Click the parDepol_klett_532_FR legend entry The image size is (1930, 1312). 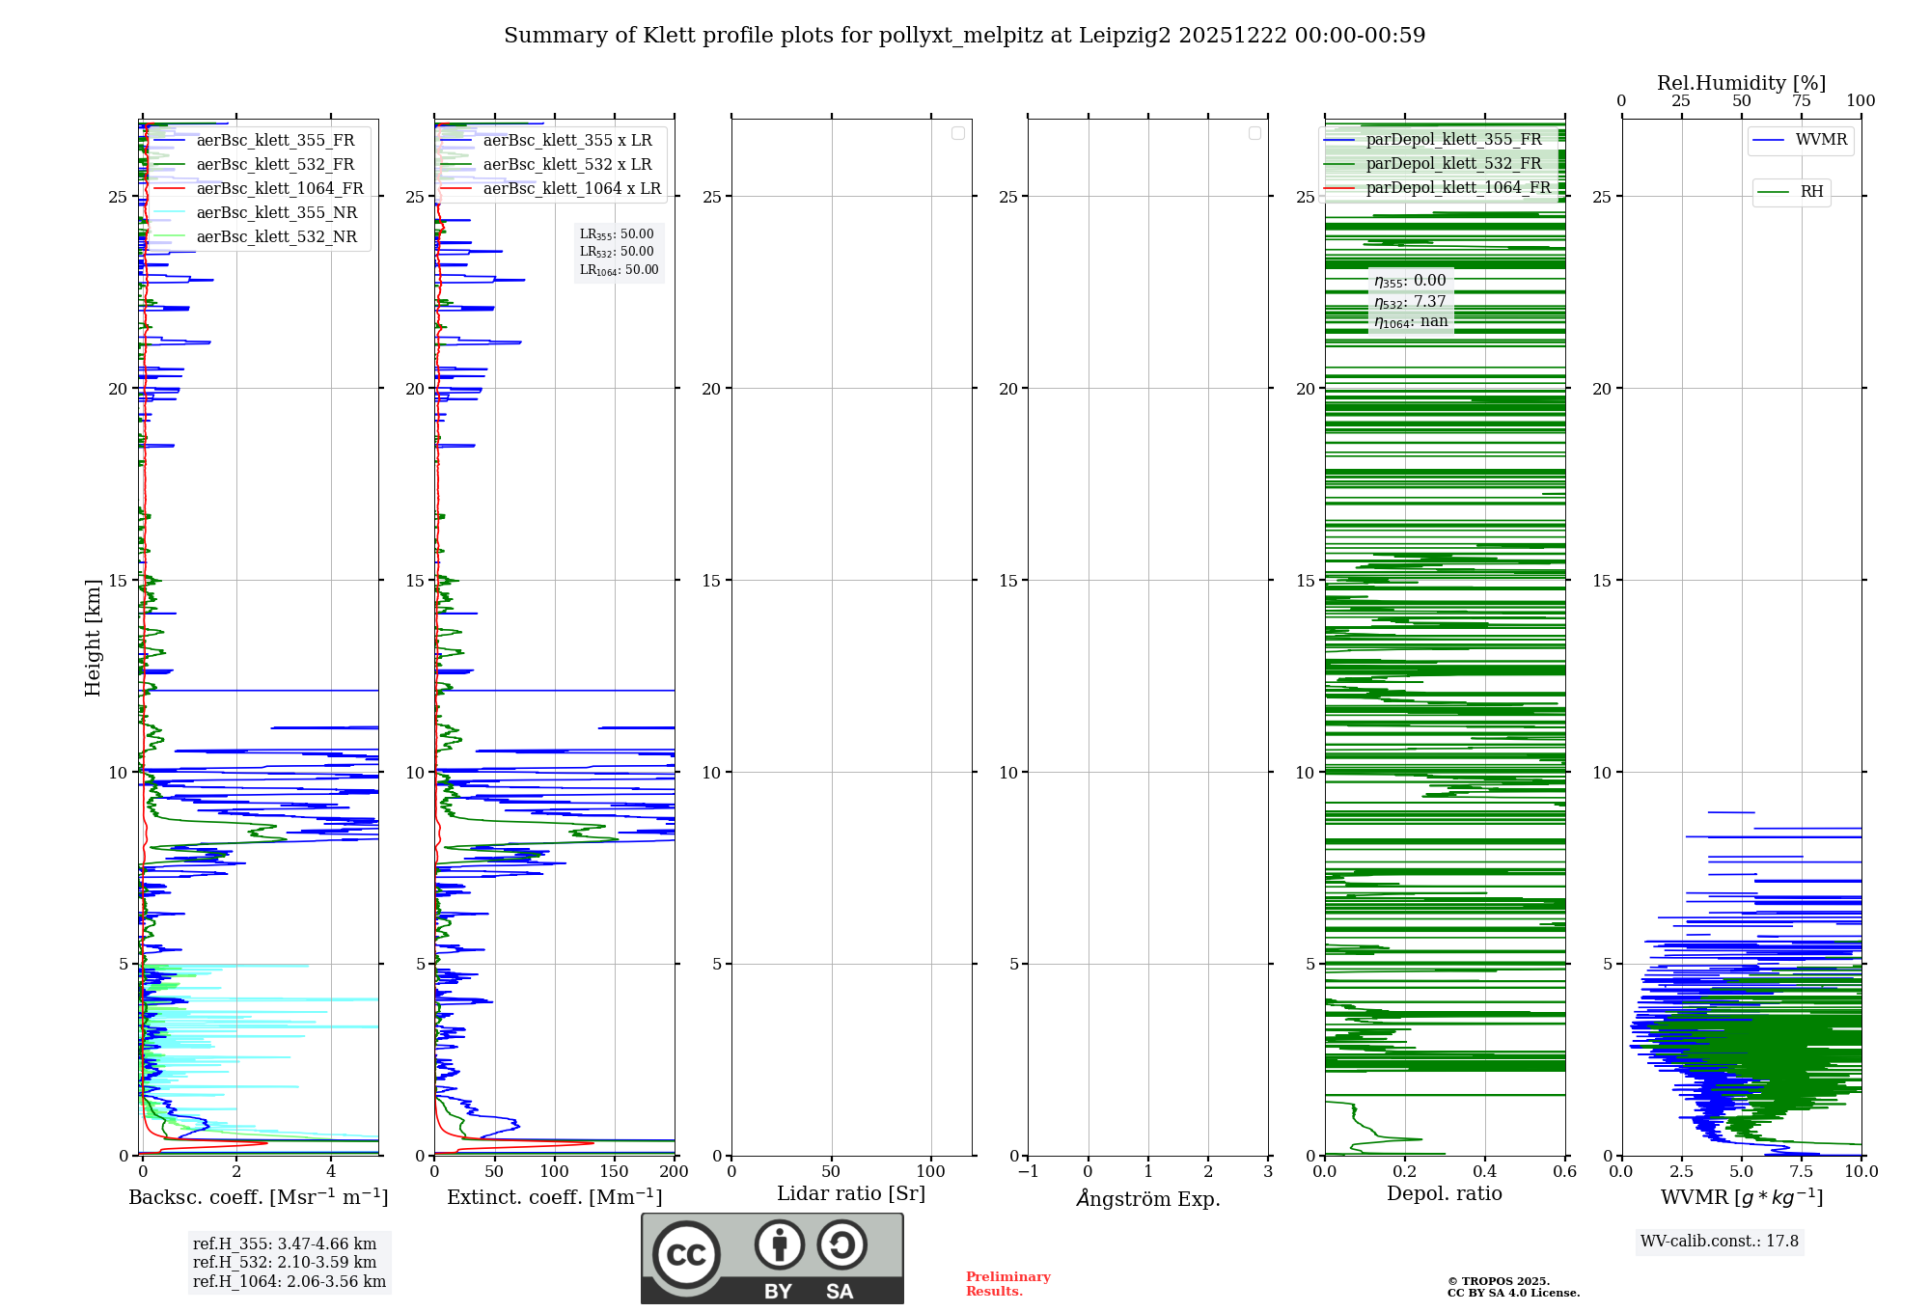[1453, 164]
